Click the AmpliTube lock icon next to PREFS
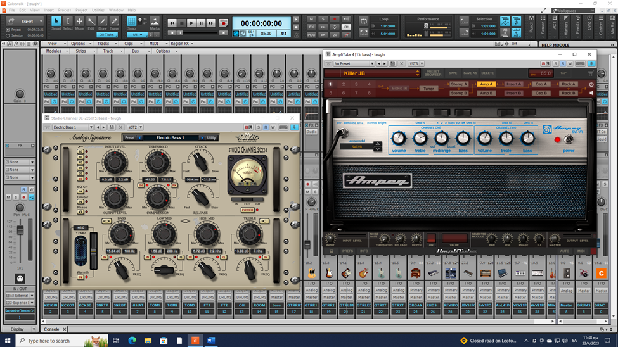The height and width of the screenshot is (347, 618). pos(332,251)
